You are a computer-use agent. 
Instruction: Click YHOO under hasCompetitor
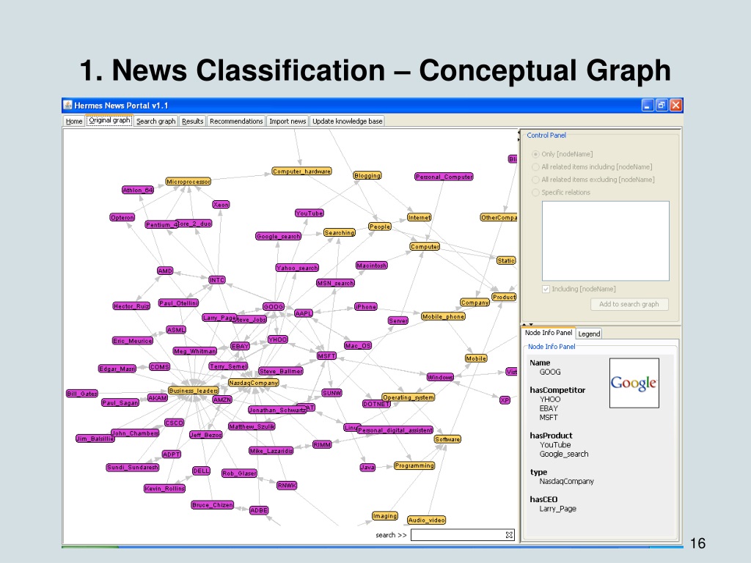(x=550, y=400)
